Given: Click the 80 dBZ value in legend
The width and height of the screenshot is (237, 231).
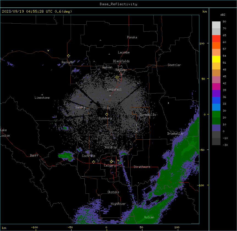Looking at the screenshot, I should [224, 22].
